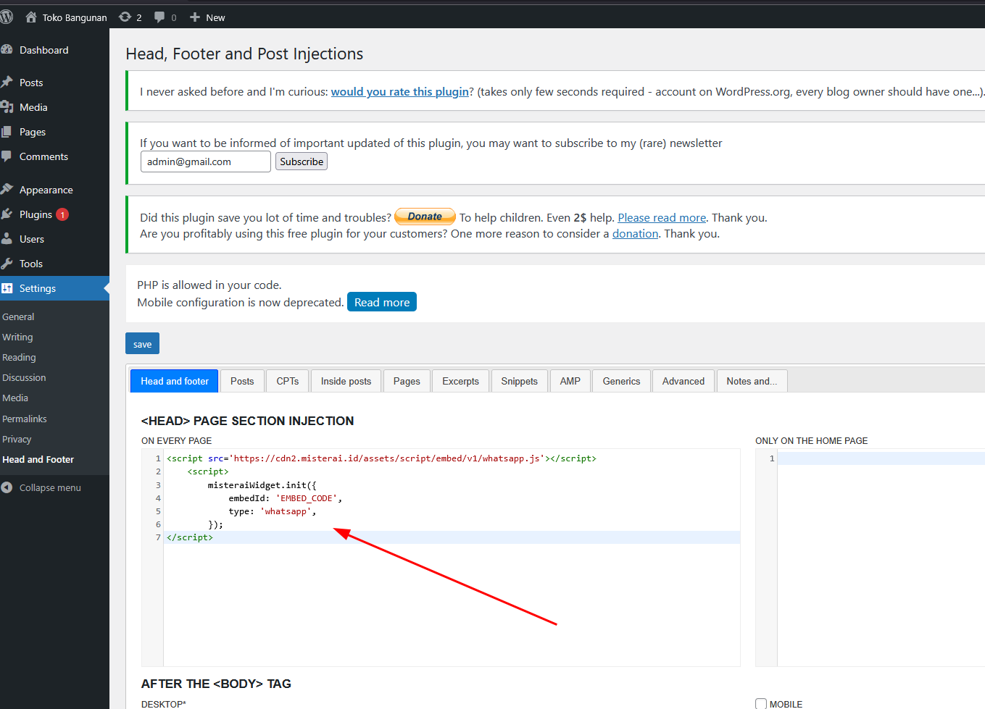Collapse the admin sidebar menu

49,487
